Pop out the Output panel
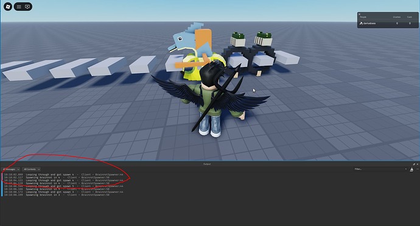The height and width of the screenshot is (226, 420). pyautogui.click(x=414, y=164)
